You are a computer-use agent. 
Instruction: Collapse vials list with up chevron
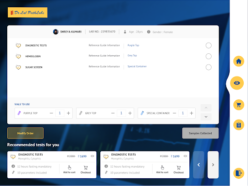click(206, 108)
